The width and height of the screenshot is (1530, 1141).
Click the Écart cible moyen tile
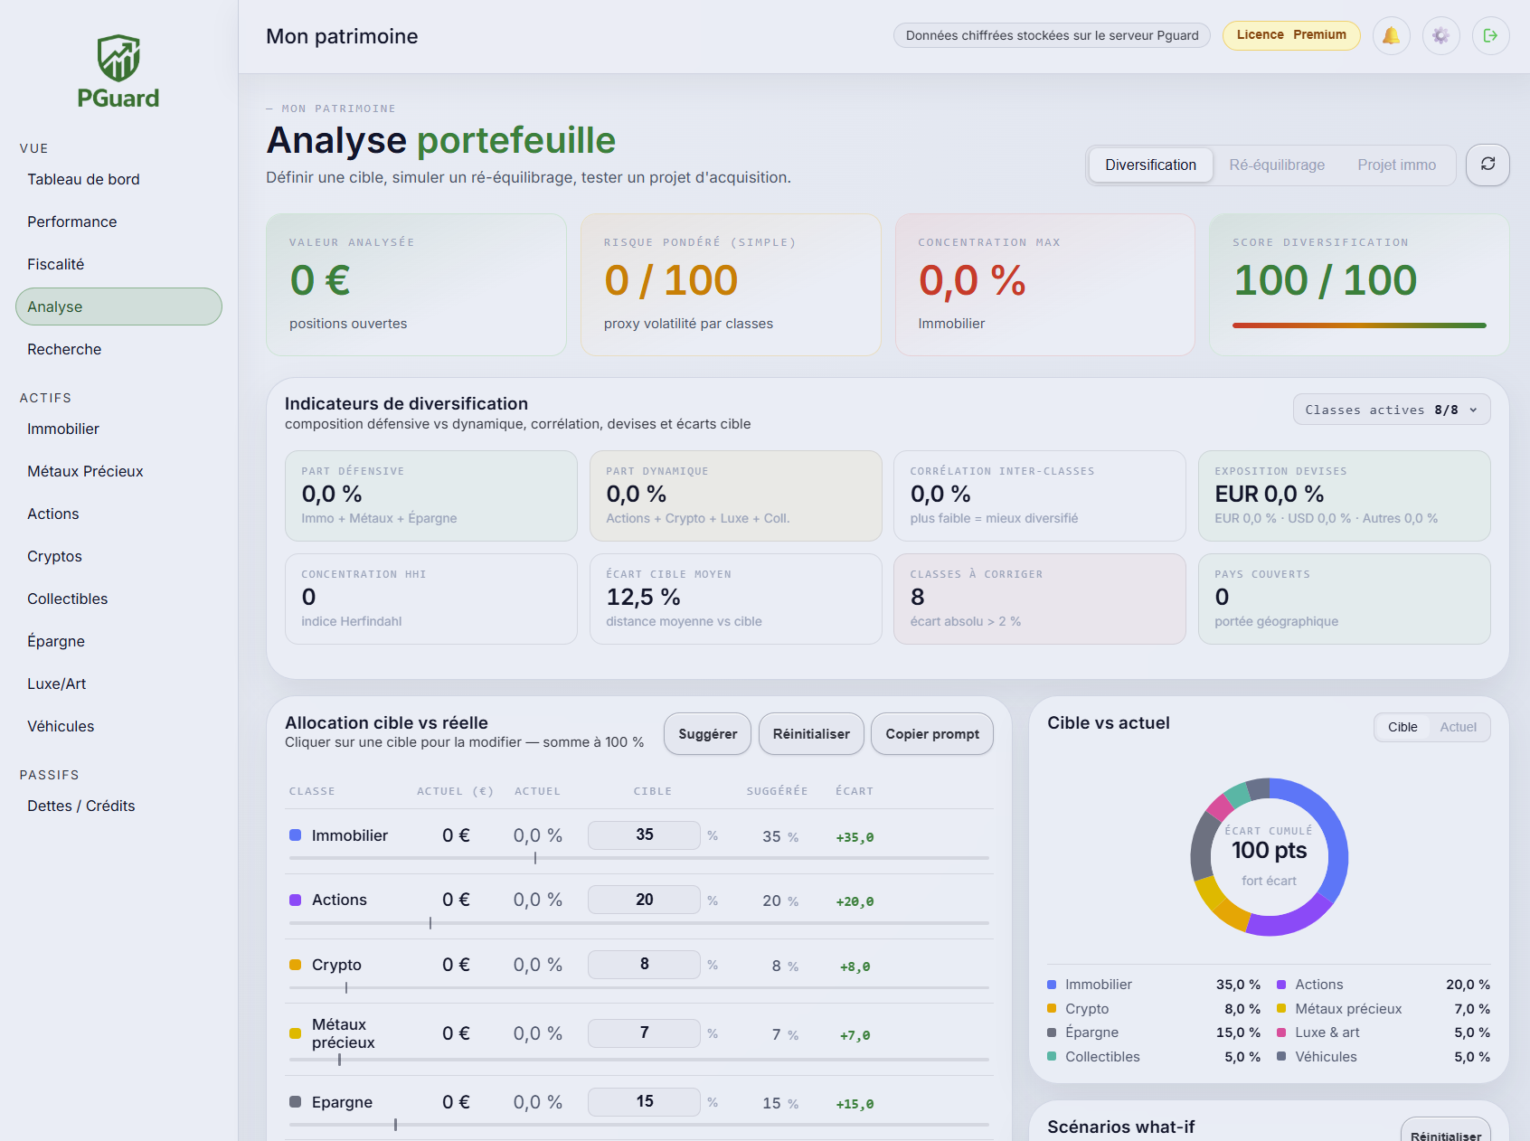pos(736,599)
